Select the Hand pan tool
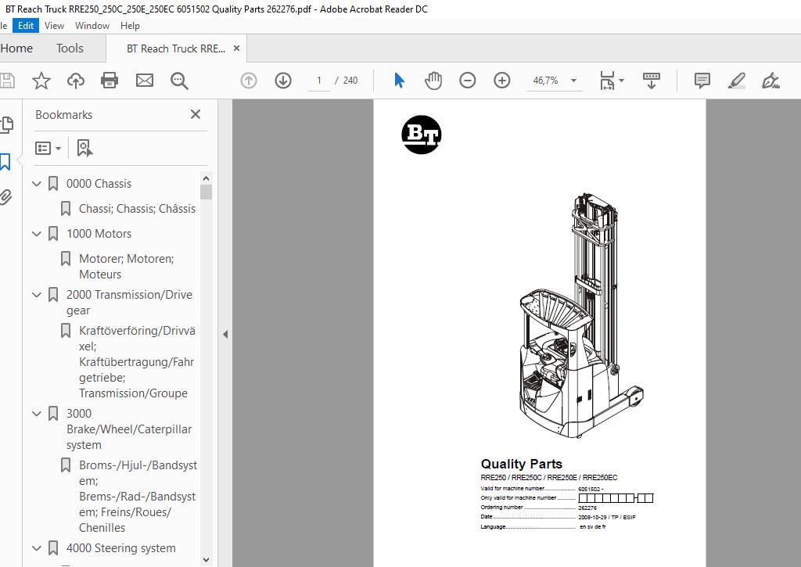 (x=433, y=81)
